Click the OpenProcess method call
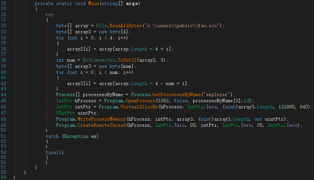The height and width of the screenshot is (180, 314). point(140,101)
